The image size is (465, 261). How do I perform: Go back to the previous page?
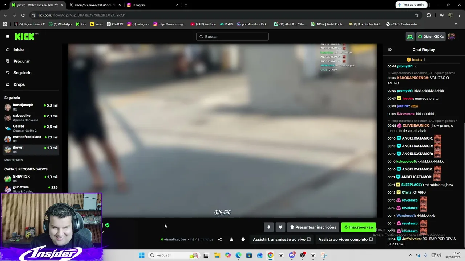click(5, 15)
